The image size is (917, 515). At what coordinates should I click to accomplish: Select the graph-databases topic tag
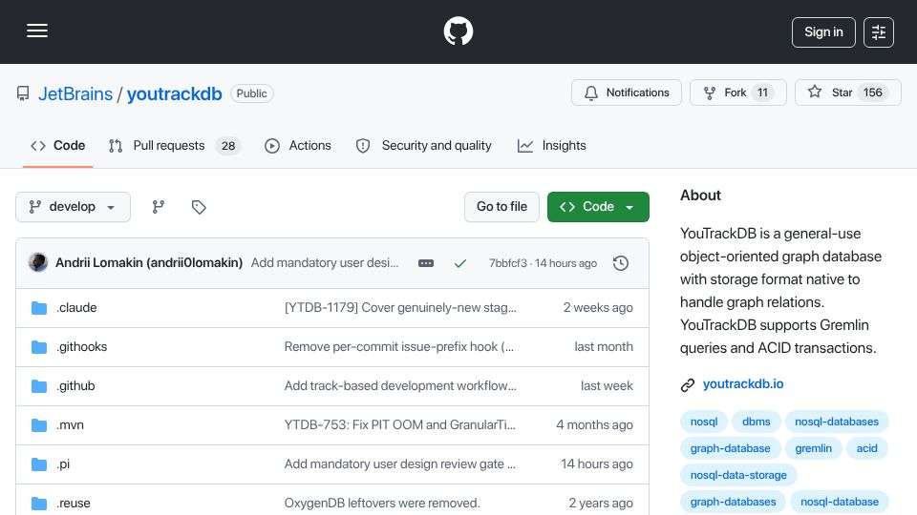pos(733,503)
